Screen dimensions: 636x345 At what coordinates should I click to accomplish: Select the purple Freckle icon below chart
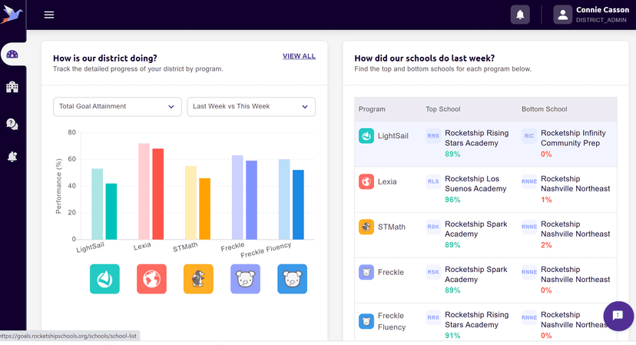[245, 279]
